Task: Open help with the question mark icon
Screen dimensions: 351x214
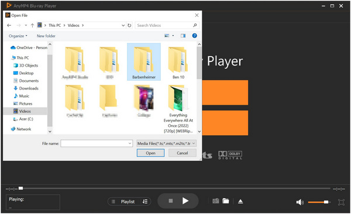Action: 195,36
